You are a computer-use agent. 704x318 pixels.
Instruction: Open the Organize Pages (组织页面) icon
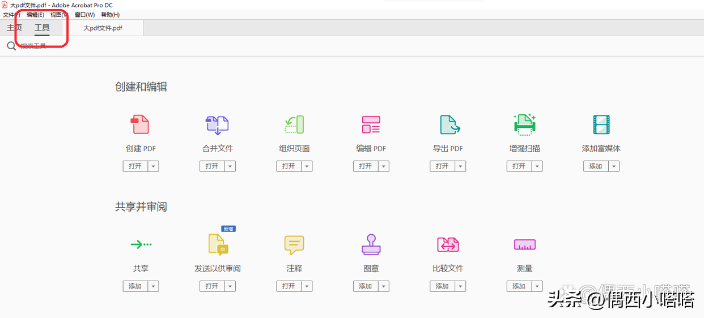[x=294, y=124]
